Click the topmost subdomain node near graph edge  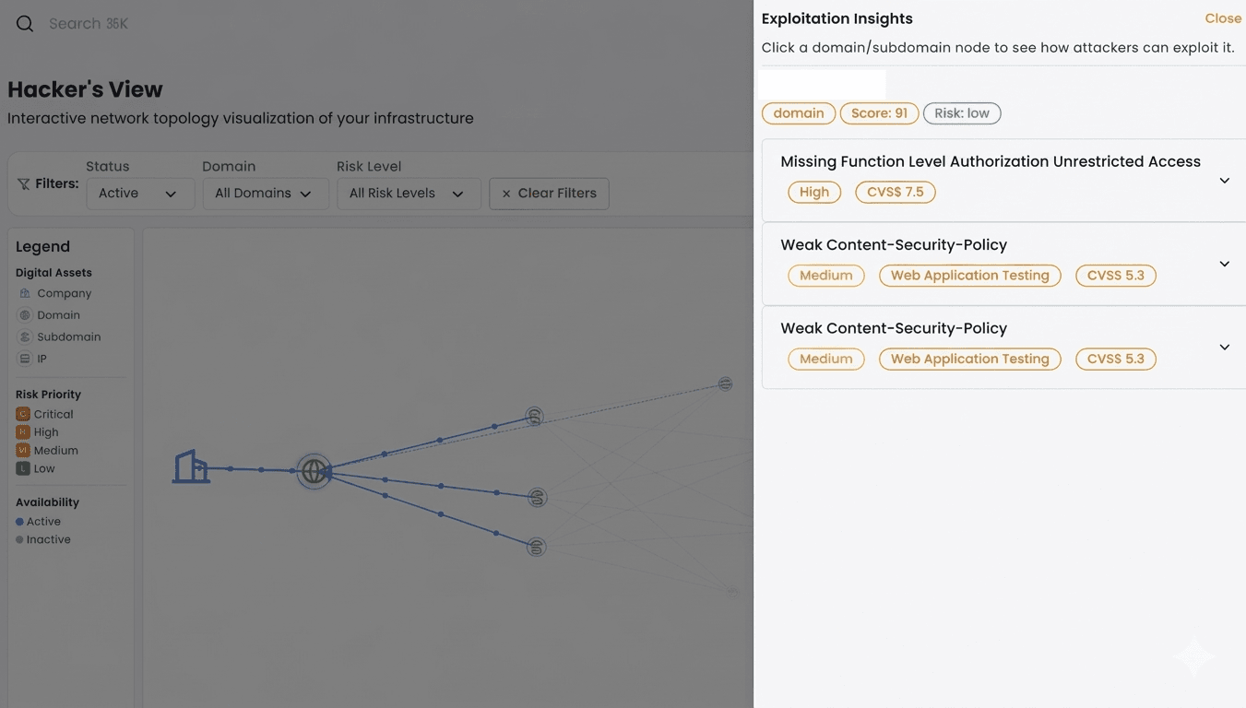(x=726, y=383)
